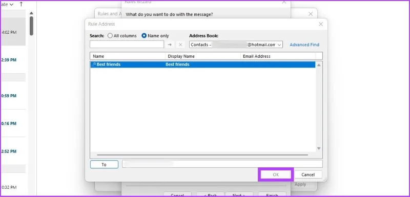This screenshot has height=197, width=410.
Task: Sort by the Email Address column header
Action: pyautogui.click(x=278, y=56)
